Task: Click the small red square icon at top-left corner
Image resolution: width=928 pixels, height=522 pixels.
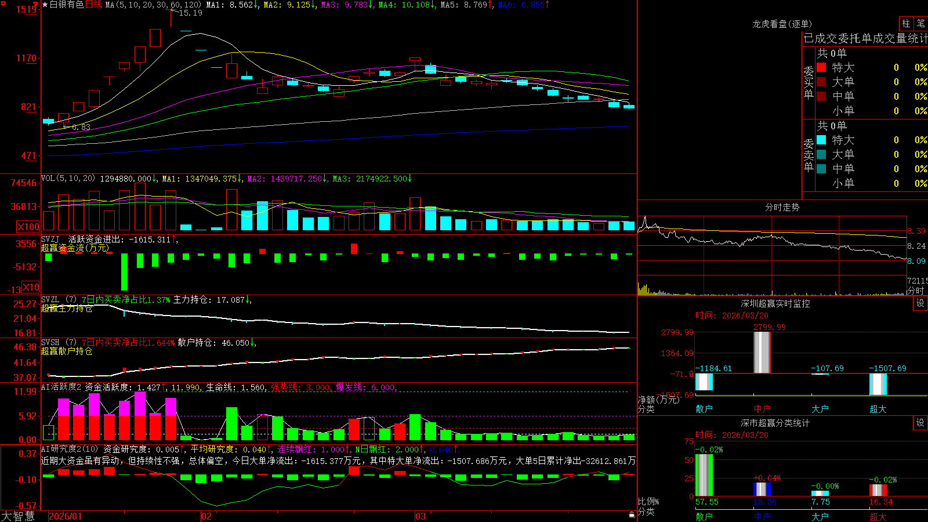Action: [x=2, y=3]
